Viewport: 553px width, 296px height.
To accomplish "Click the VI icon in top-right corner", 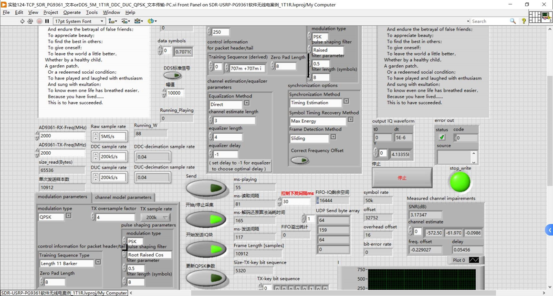I will [547, 17].
